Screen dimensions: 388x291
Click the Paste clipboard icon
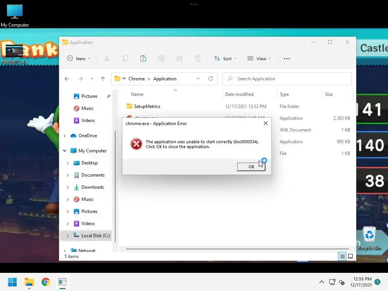(x=143, y=59)
